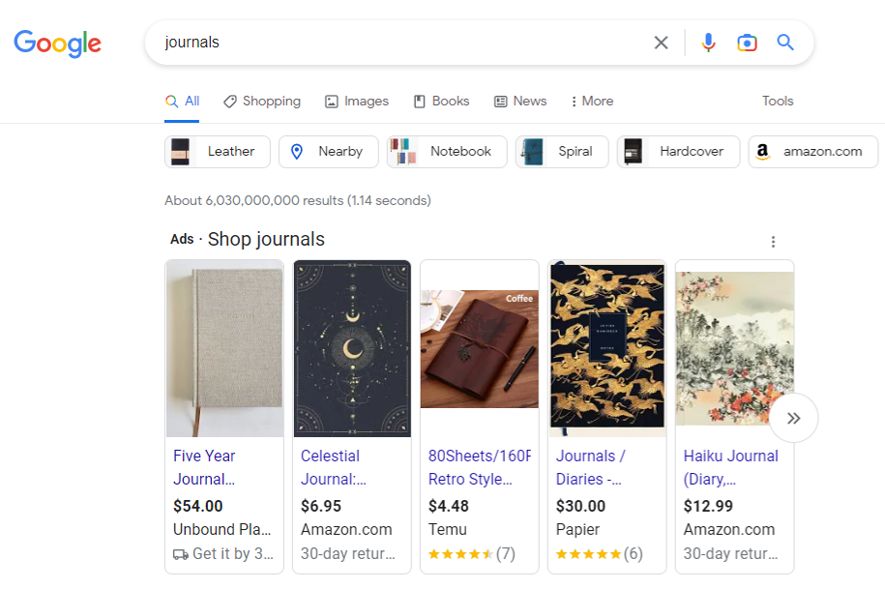
Task: Go to the News tab
Action: 520,102
